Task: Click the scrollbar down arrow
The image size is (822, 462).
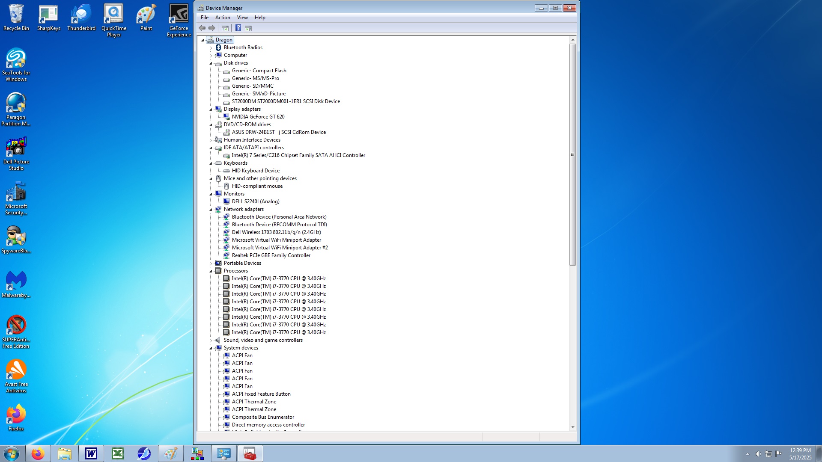Action: [x=573, y=427]
